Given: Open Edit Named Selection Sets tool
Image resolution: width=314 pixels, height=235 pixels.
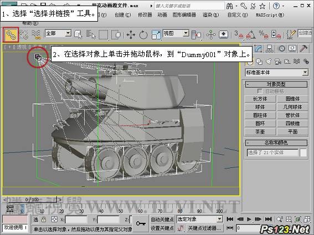Looking at the screenshot, I should point(291,35).
